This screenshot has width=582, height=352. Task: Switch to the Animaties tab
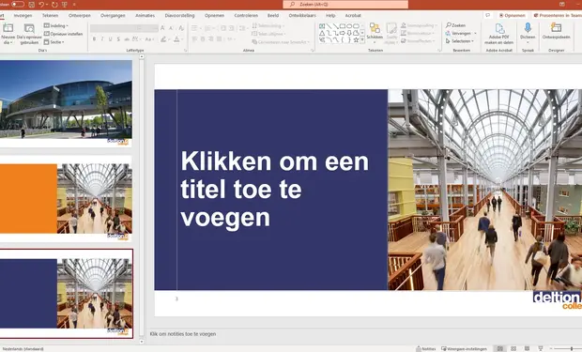point(145,16)
